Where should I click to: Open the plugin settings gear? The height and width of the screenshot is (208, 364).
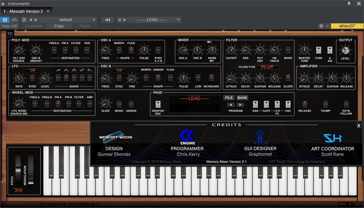click(321, 26)
